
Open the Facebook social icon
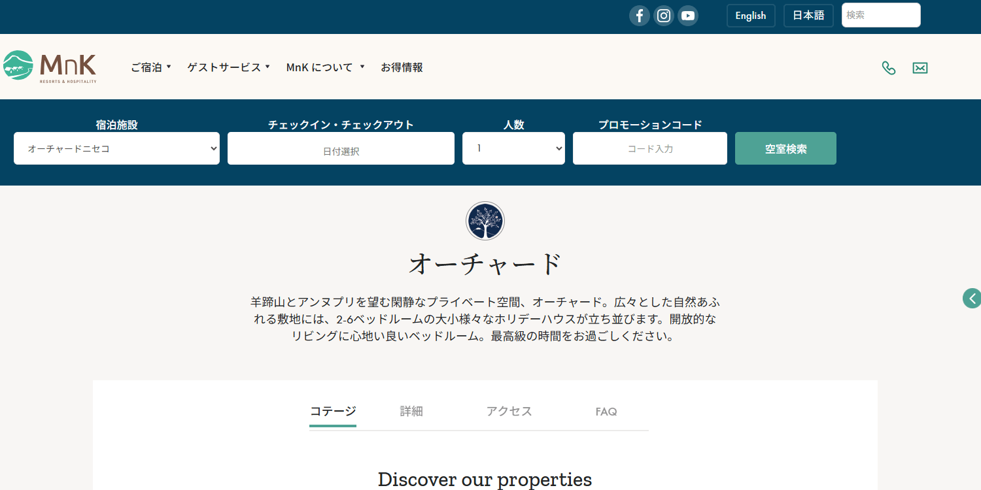point(639,16)
